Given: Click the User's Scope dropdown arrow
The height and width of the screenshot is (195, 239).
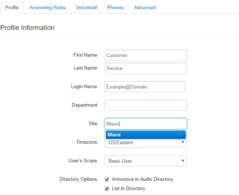Looking at the screenshot, I should click(183, 161).
